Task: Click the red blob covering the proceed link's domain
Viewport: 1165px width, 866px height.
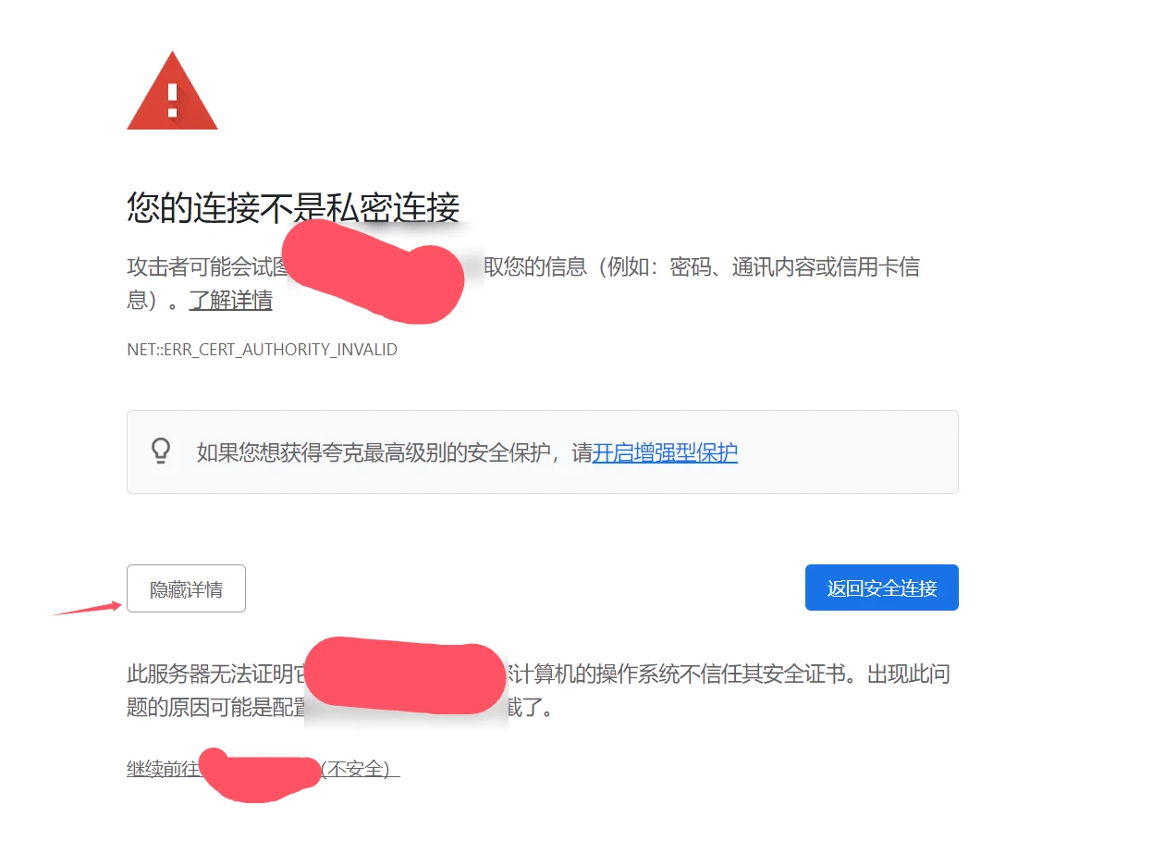Action: point(260,775)
